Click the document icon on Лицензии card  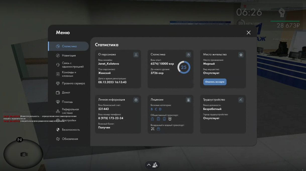(x=189, y=100)
